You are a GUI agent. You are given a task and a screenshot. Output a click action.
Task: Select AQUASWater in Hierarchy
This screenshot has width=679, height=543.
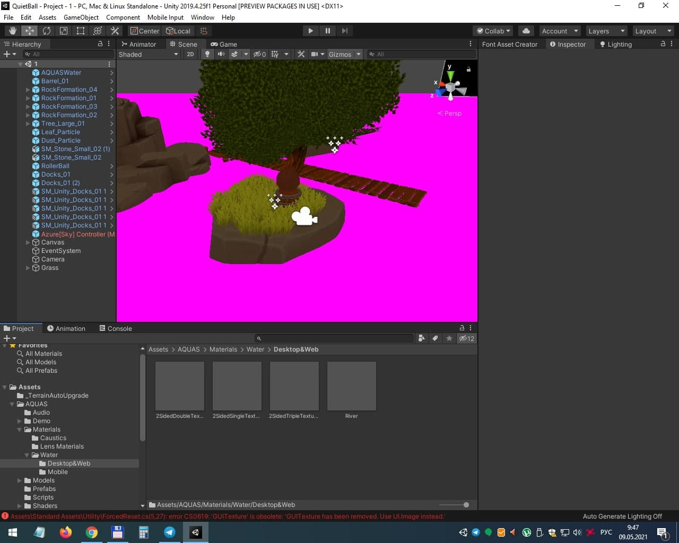click(61, 73)
